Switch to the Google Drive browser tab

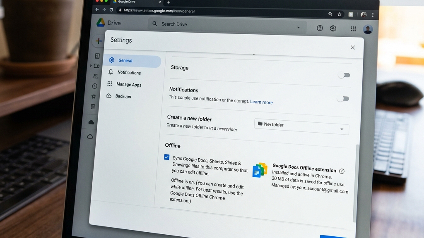[x=137, y=2]
